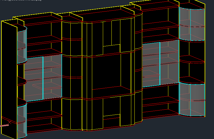Select the left pane of the right-side gray glass double door

[x=151, y=65]
